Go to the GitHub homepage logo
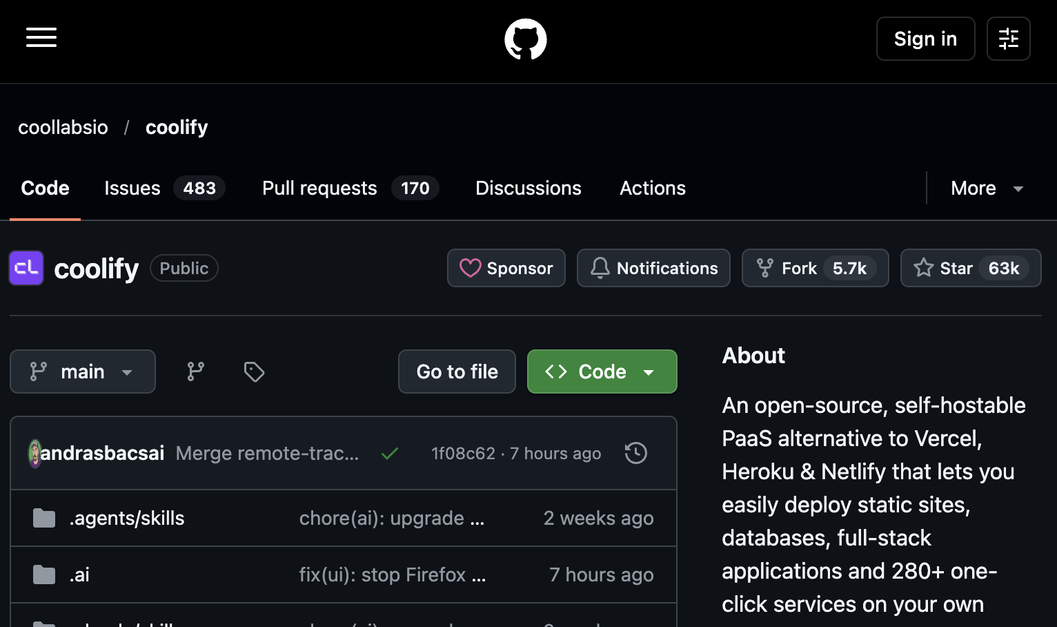The height and width of the screenshot is (627, 1057). click(526, 39)
